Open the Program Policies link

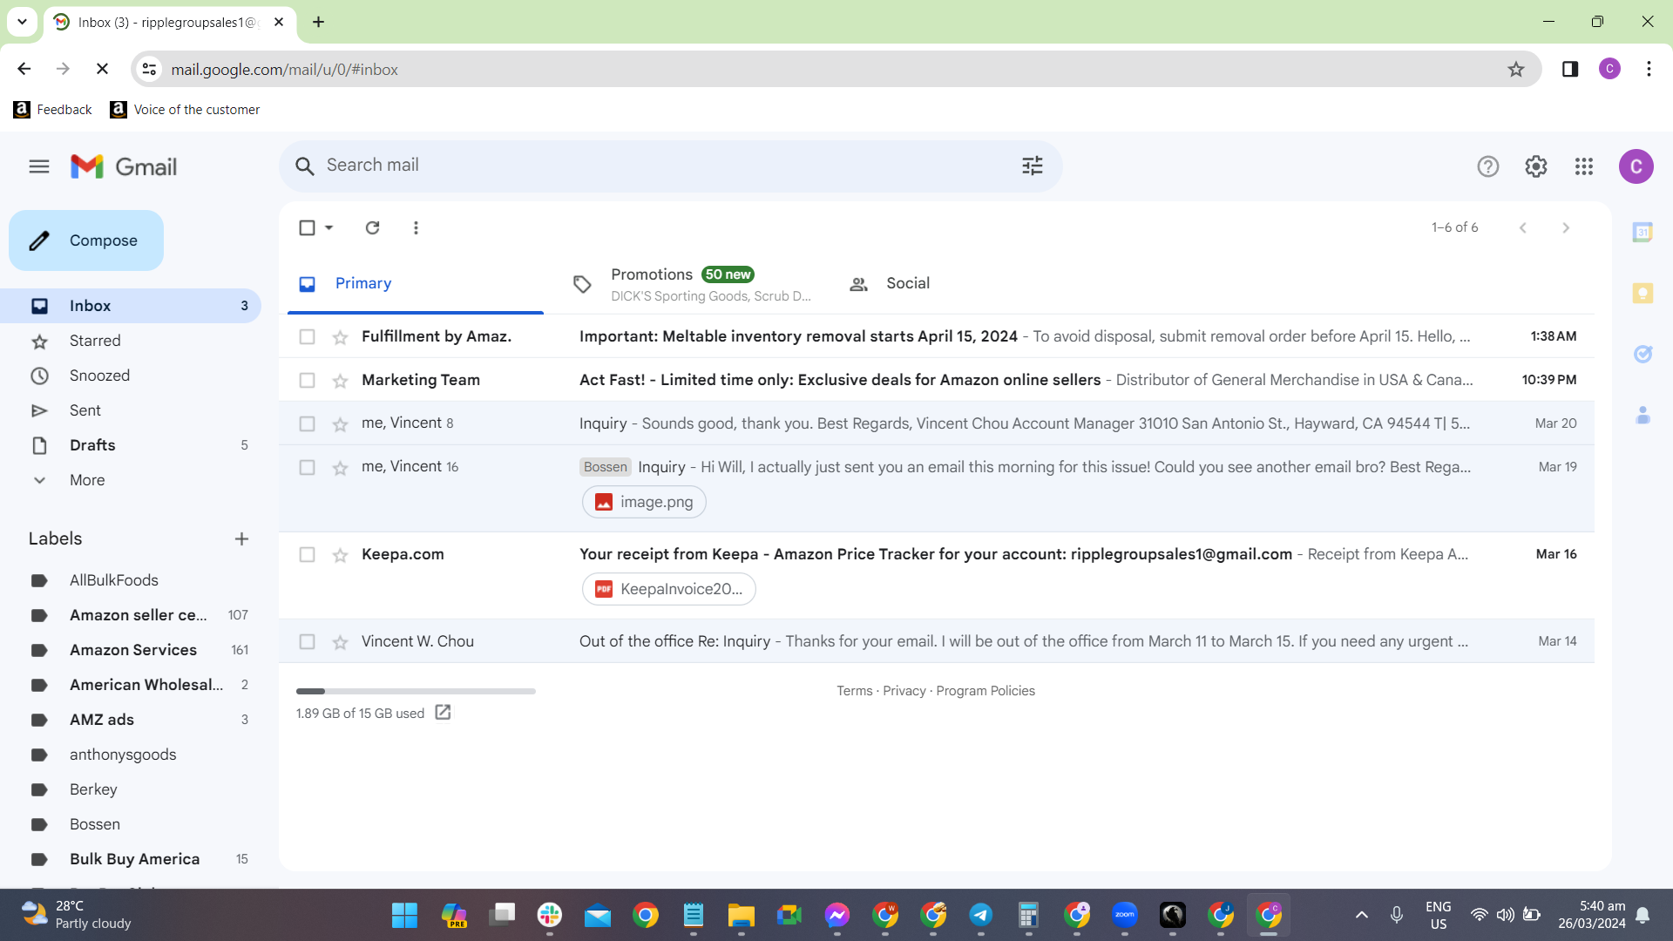pos(986,691)
